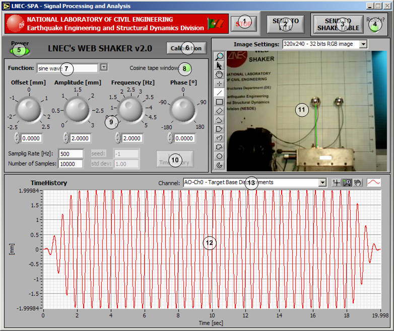The height and width of the screenshot is (331, 394).
Task: Click Number of Samples field showing 10000
Action: coord(71,164)
